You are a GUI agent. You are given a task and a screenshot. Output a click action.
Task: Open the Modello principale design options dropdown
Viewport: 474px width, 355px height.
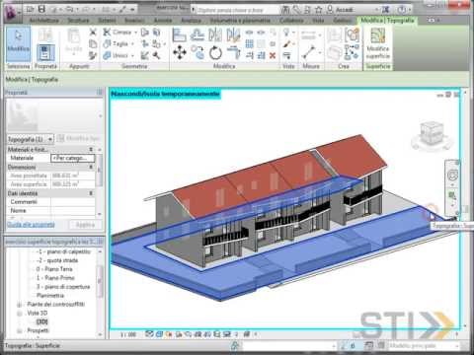tap(424, 346)
